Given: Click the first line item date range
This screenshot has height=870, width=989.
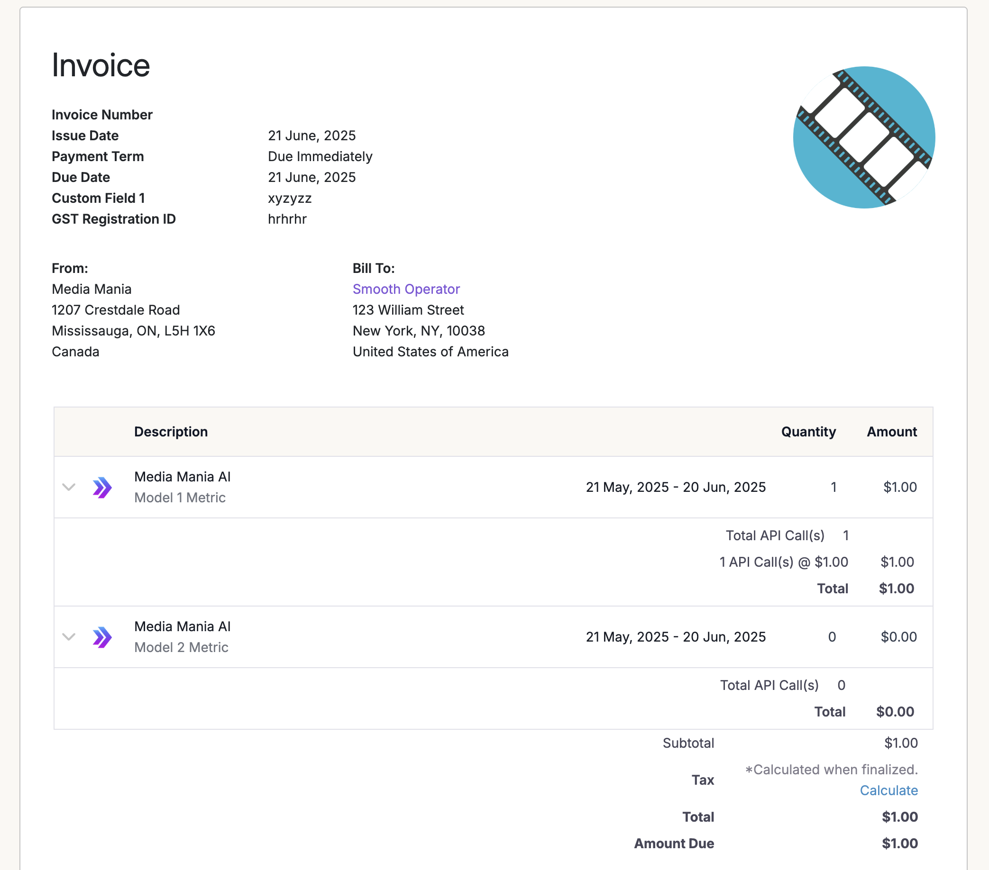Looking at the screenshot, I should click(676, 487).
